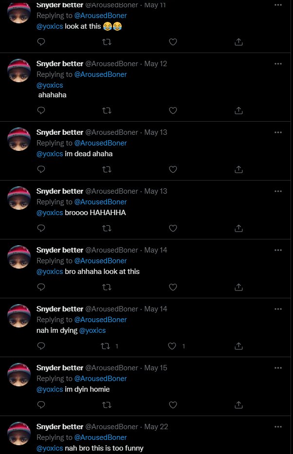
Task: Like the "broooo HAHAHHA" tweet
Action: click(172, 228)
